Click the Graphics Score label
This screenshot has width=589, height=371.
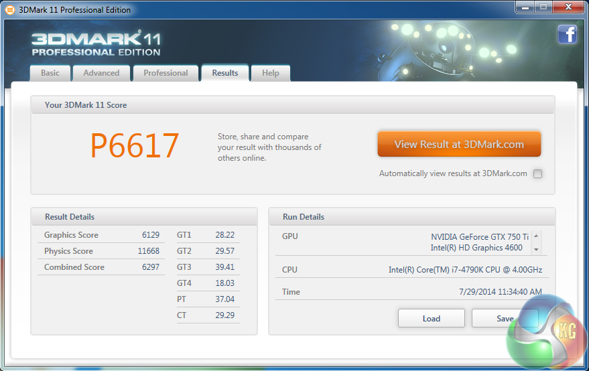[72, 235]
